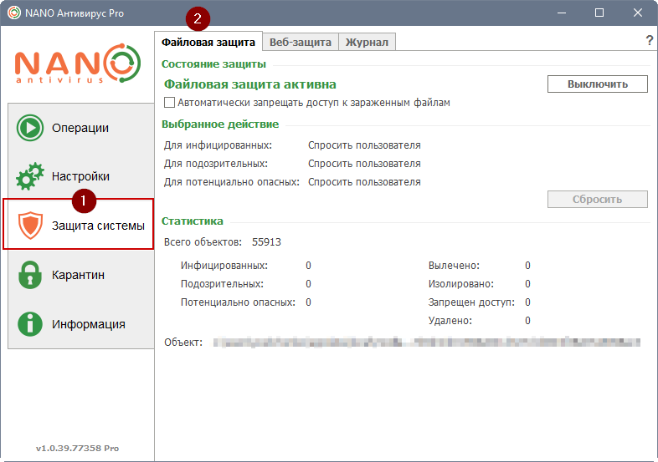Click the app icon in title bar

(x=14, y=13)
